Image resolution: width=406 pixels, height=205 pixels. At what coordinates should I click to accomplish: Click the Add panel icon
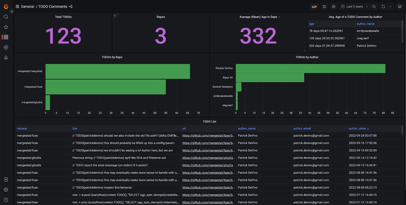[314, 7]
